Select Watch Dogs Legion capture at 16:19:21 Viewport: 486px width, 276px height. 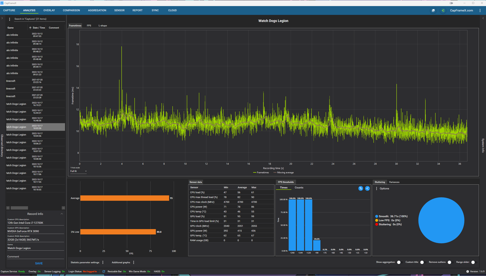(x=36, y=104)
